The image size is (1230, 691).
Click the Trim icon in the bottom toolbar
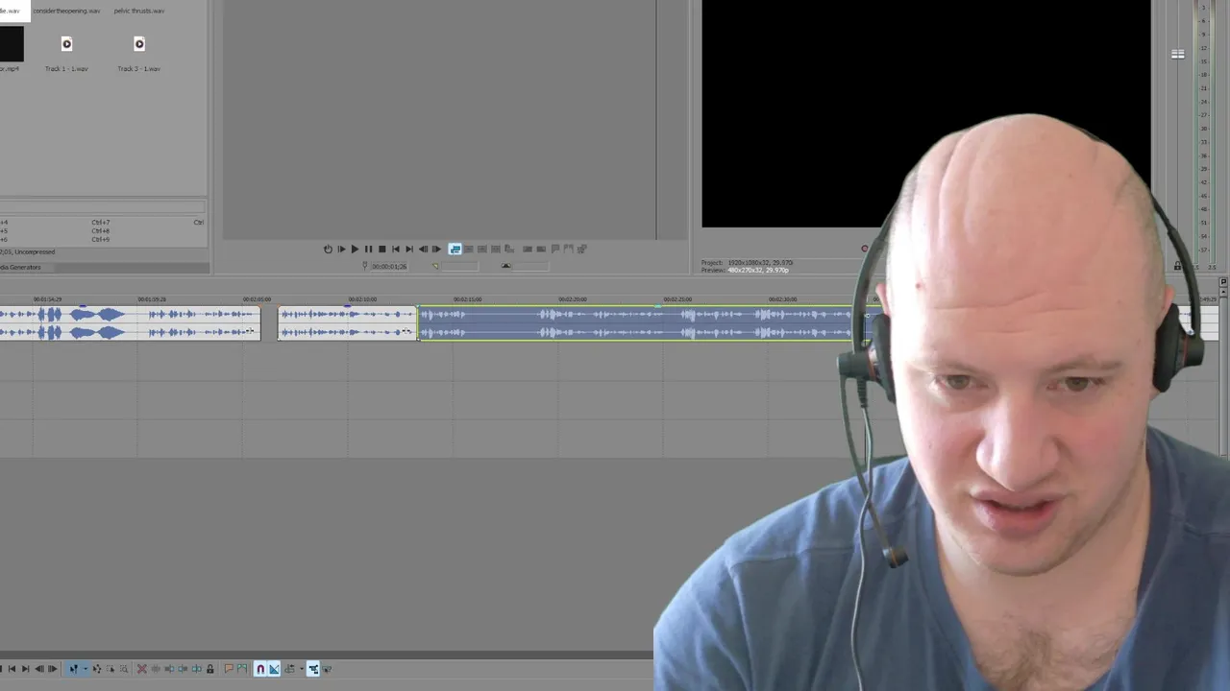(156, 669)
